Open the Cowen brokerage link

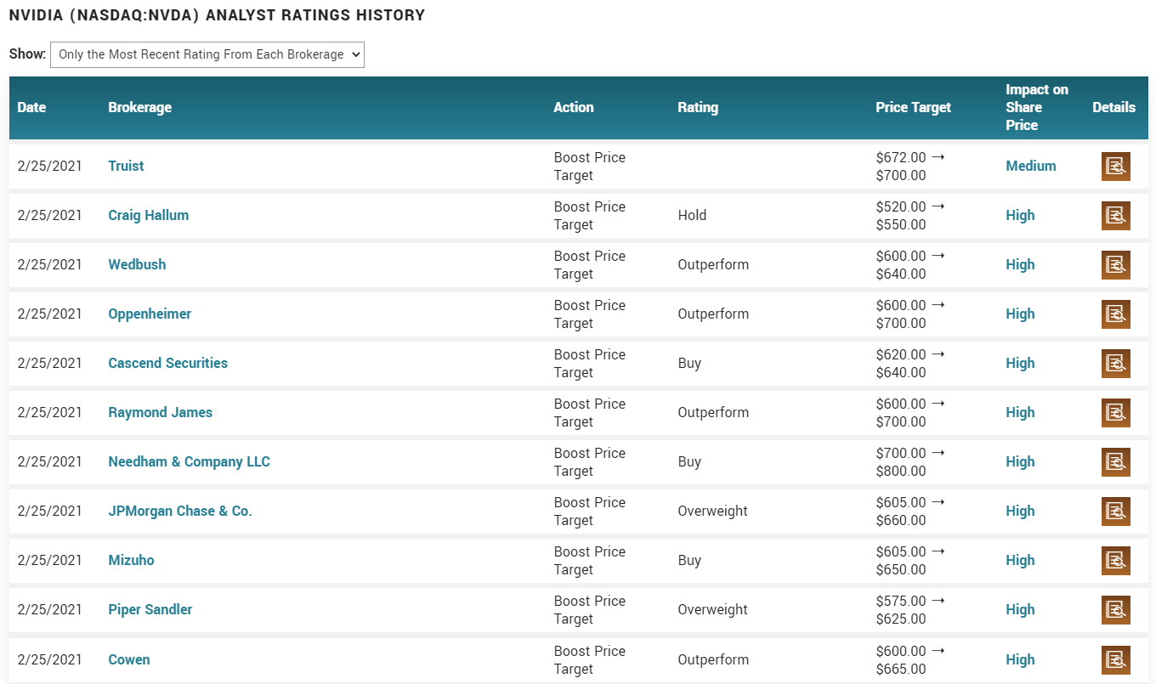pos(129,659)
